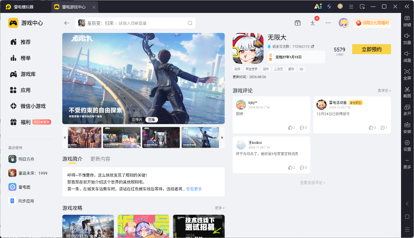The height and width of the screenshot is (238, 414).
Task: Click 立即预约 to reserve the game
Action: coord(372,49)
